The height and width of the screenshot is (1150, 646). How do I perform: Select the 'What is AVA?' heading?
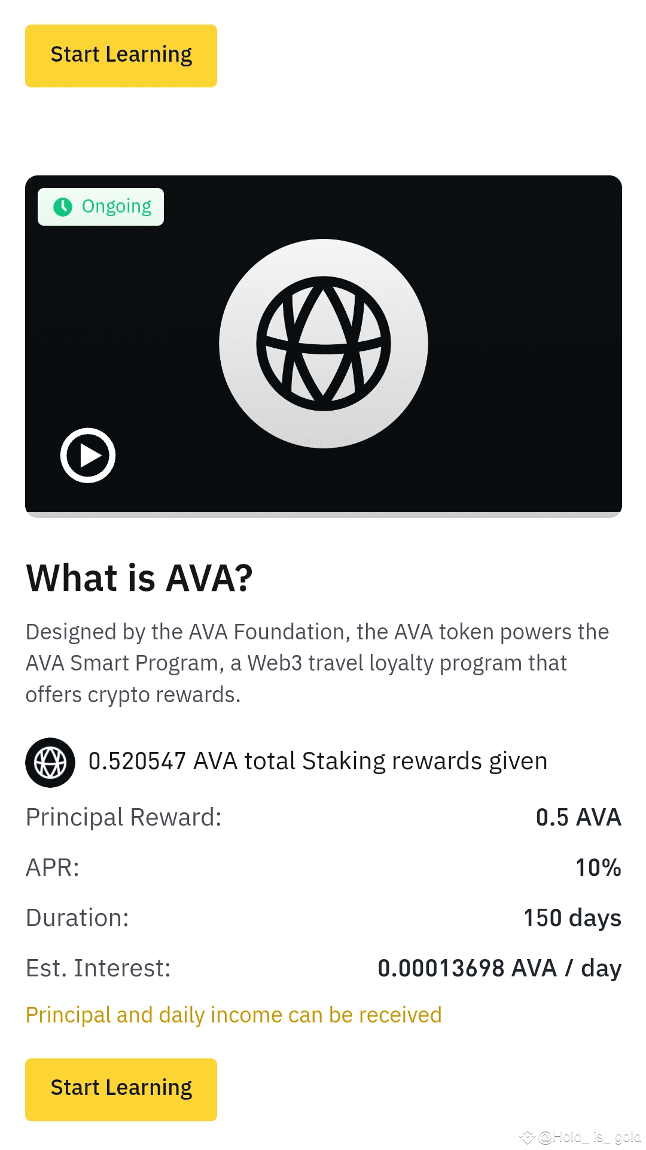tap(139, 577)
